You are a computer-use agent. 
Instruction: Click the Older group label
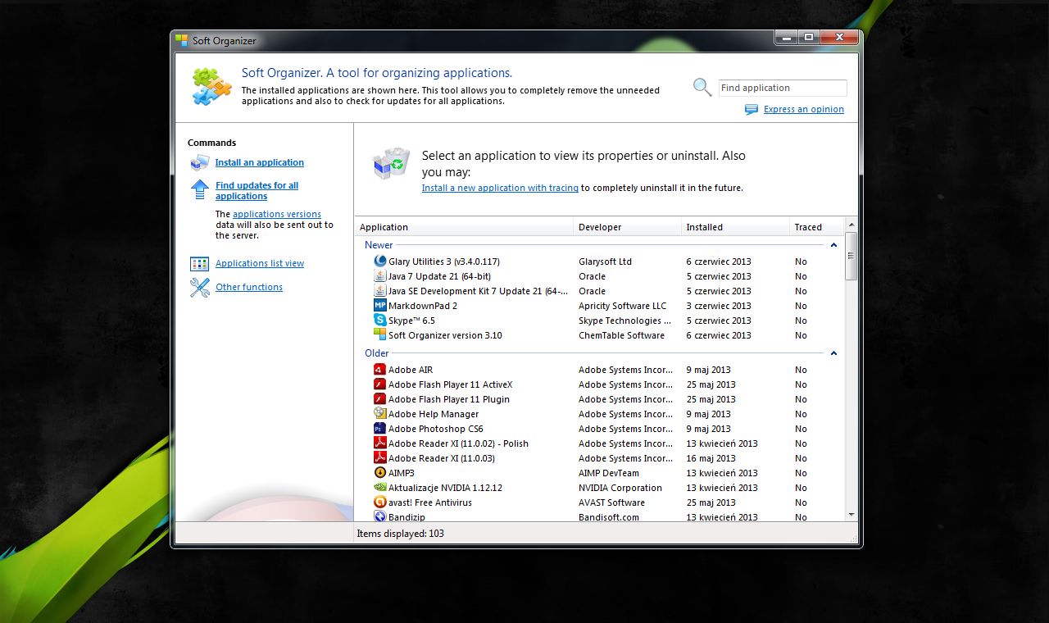click(377, 353)
